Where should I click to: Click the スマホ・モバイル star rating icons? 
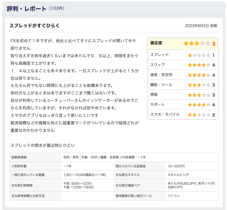tap(199, 115)
